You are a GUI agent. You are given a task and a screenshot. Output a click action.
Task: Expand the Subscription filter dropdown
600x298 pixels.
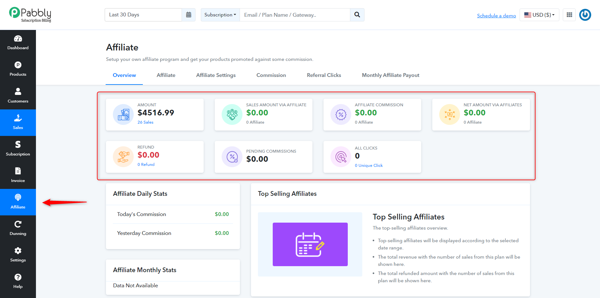pos(220,15)
